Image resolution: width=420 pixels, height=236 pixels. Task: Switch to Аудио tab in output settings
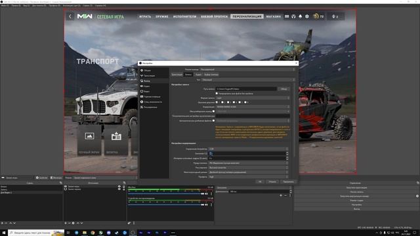pos(198,75)
